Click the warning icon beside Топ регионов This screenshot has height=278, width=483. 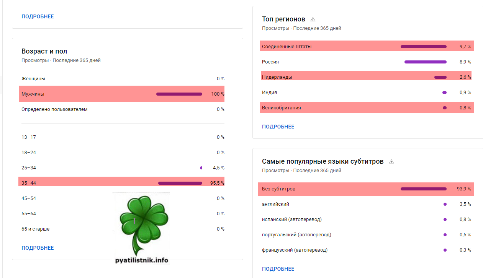[313, 19]
